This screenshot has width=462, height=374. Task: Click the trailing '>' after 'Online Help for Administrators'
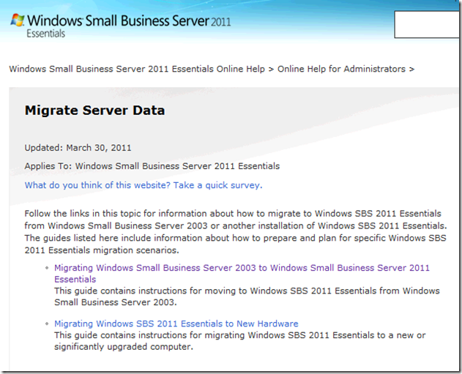pos(411,69)
